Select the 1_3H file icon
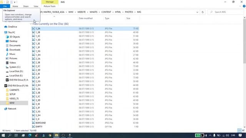Screen dimensions: 246x138 [33, 55]
